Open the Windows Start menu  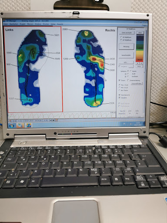[12, 125]
